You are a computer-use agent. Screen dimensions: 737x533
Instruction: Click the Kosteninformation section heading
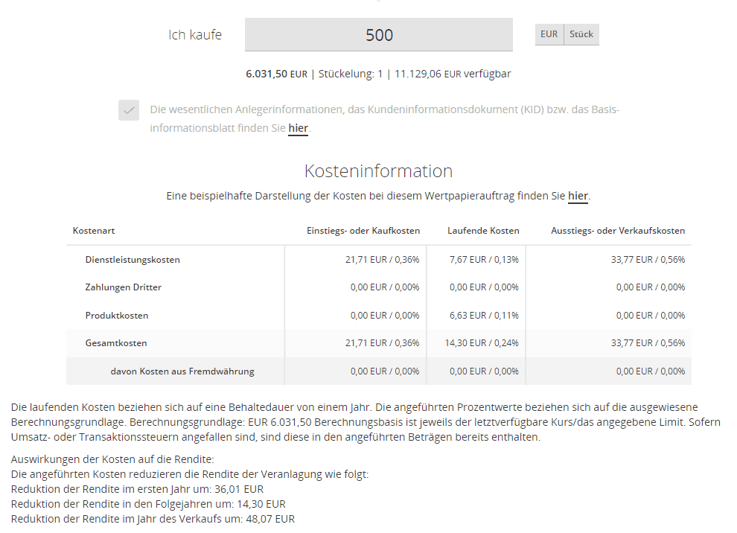pos(378,171)
